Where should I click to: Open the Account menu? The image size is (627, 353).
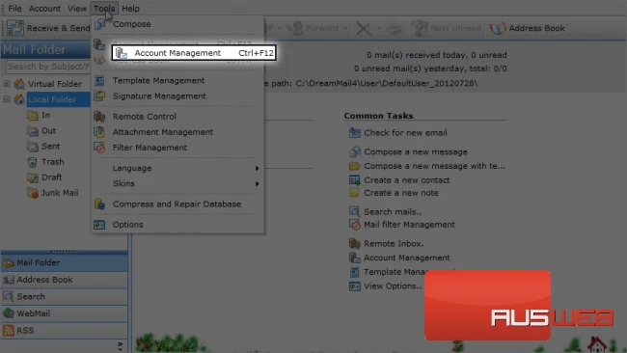(x=44, y=9)
